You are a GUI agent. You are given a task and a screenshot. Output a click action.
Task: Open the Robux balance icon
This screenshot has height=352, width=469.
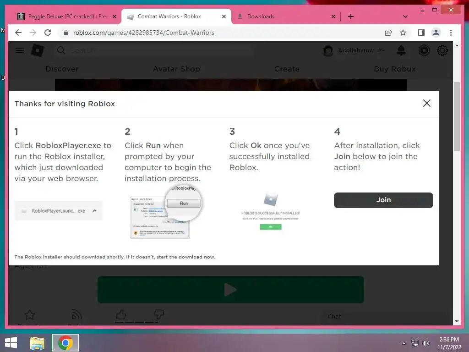[x=424, y=50]
